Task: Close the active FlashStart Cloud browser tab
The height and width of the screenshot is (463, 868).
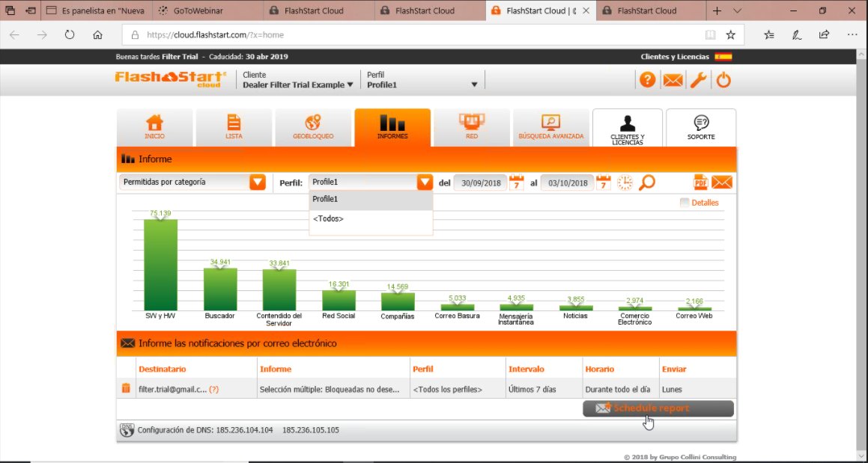Action: tap(586, 10)
